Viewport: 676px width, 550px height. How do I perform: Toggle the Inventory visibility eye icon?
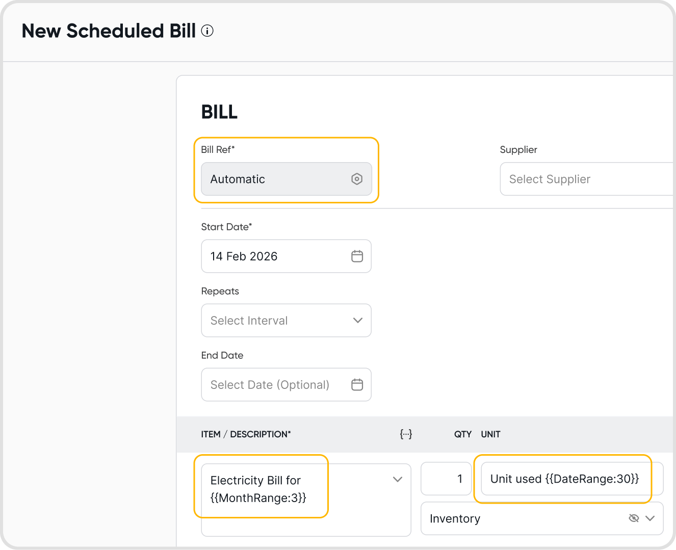coord(634,518)
